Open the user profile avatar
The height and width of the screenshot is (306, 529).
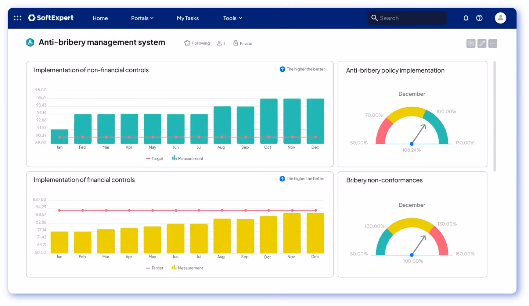click(500, 18)
